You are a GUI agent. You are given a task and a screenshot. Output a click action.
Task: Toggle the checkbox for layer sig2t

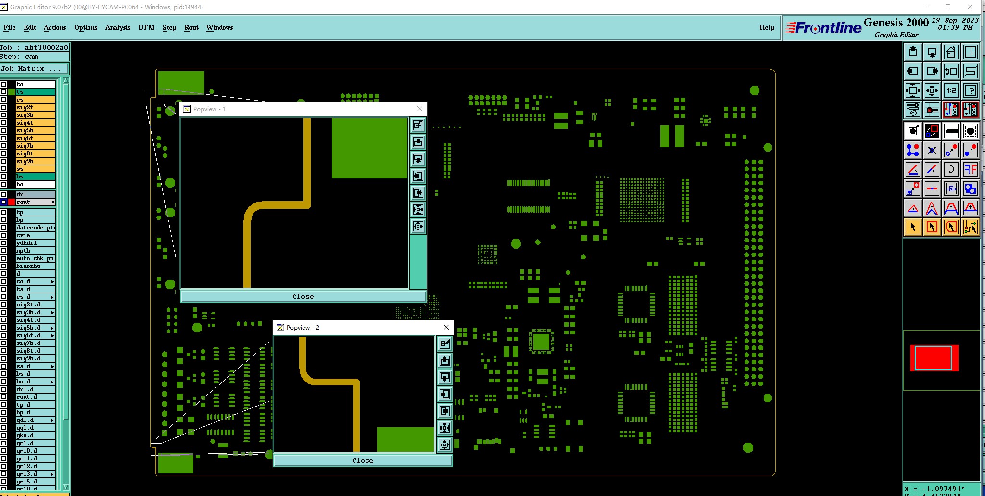point(4,107)
